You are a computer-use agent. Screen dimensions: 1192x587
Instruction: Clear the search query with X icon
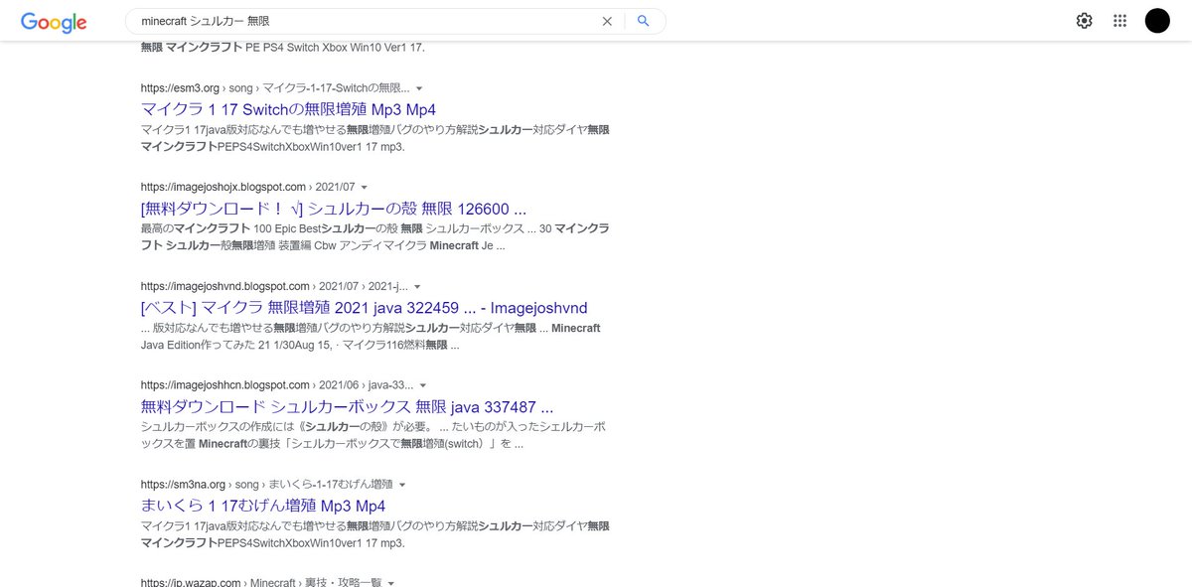(607, 21)
